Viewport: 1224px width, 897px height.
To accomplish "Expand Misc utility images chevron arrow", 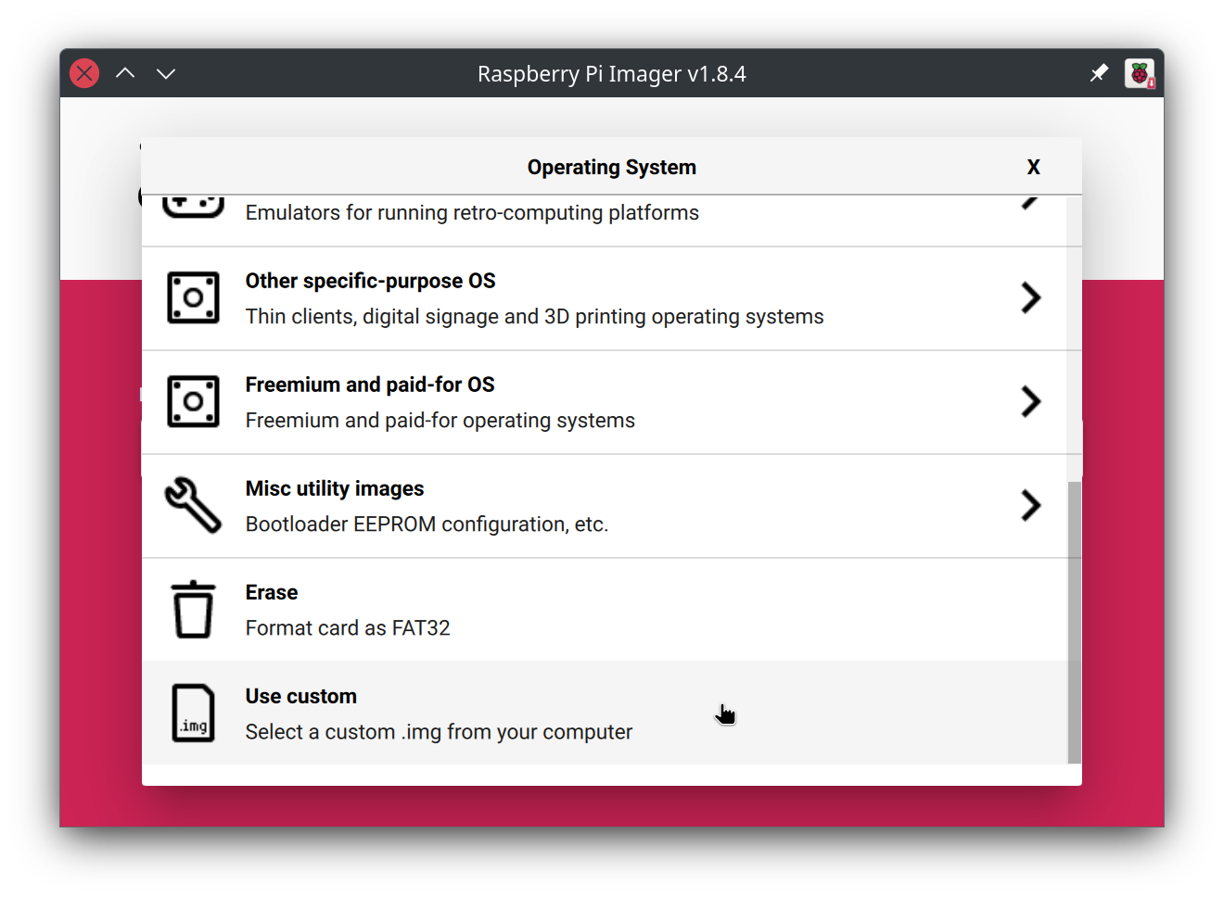I will 1030,505.
